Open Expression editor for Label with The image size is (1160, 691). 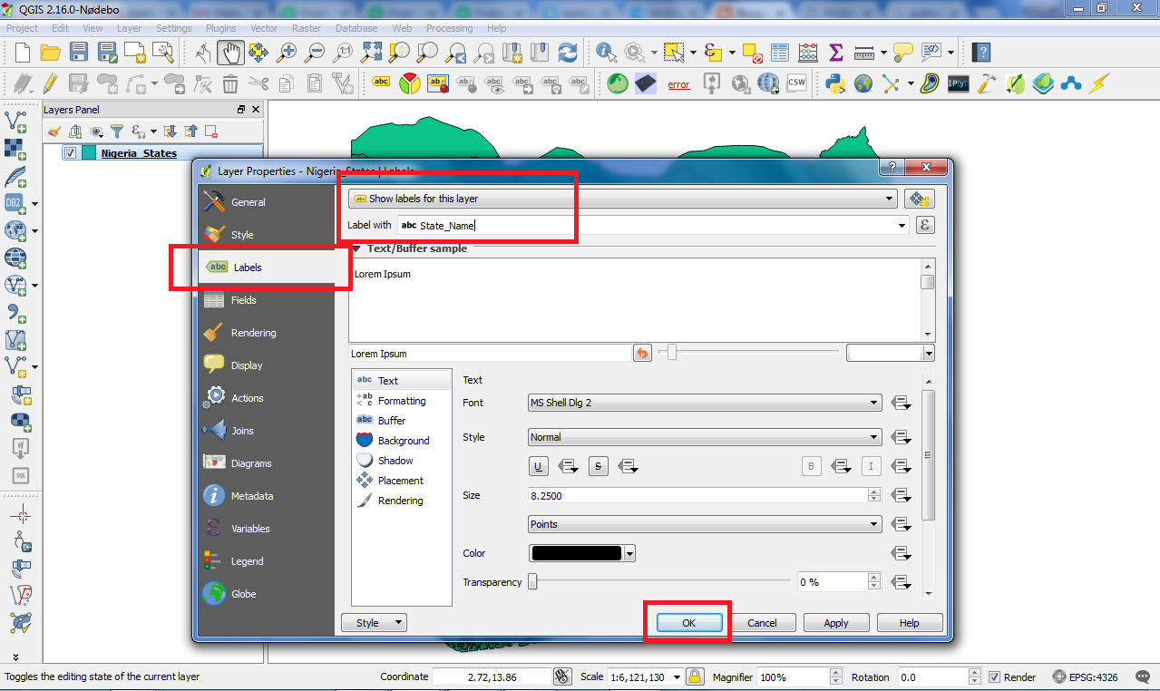(x=925, y=225)
